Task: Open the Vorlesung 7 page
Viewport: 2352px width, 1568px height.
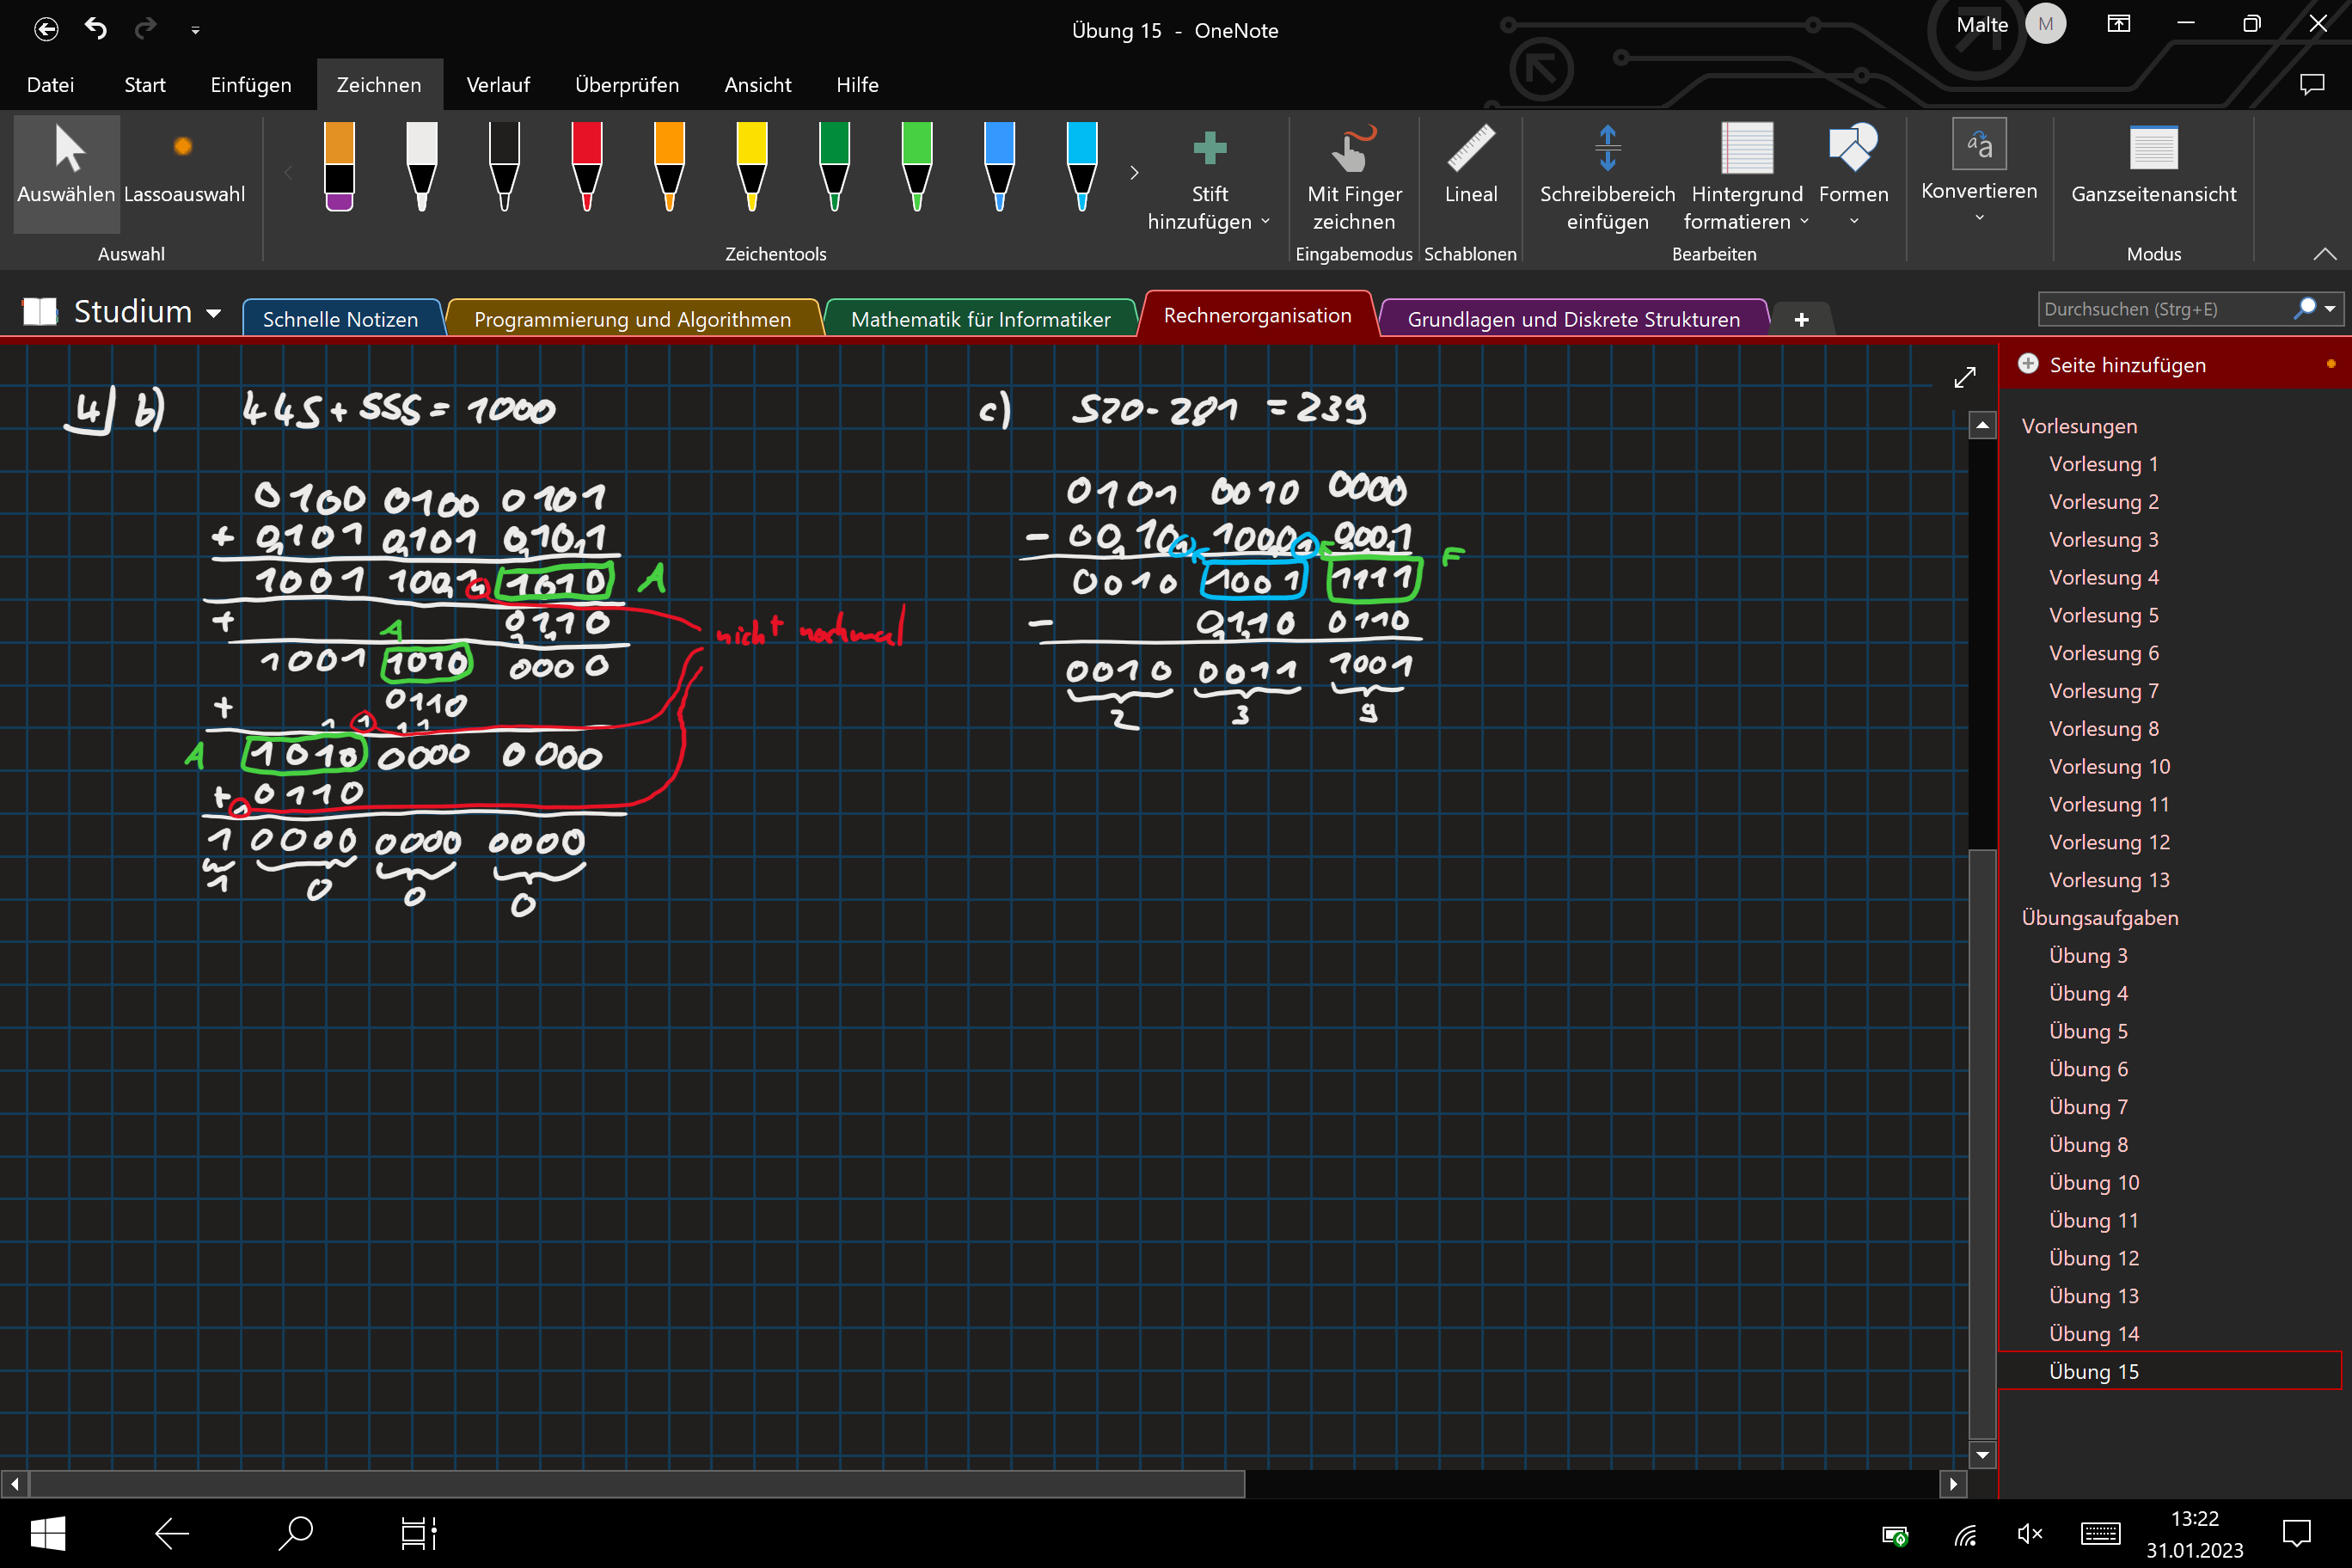Action: pos(2103,690)
